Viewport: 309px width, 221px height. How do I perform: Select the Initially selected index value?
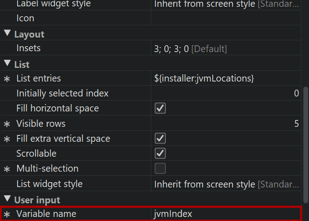tap(226, 93)
